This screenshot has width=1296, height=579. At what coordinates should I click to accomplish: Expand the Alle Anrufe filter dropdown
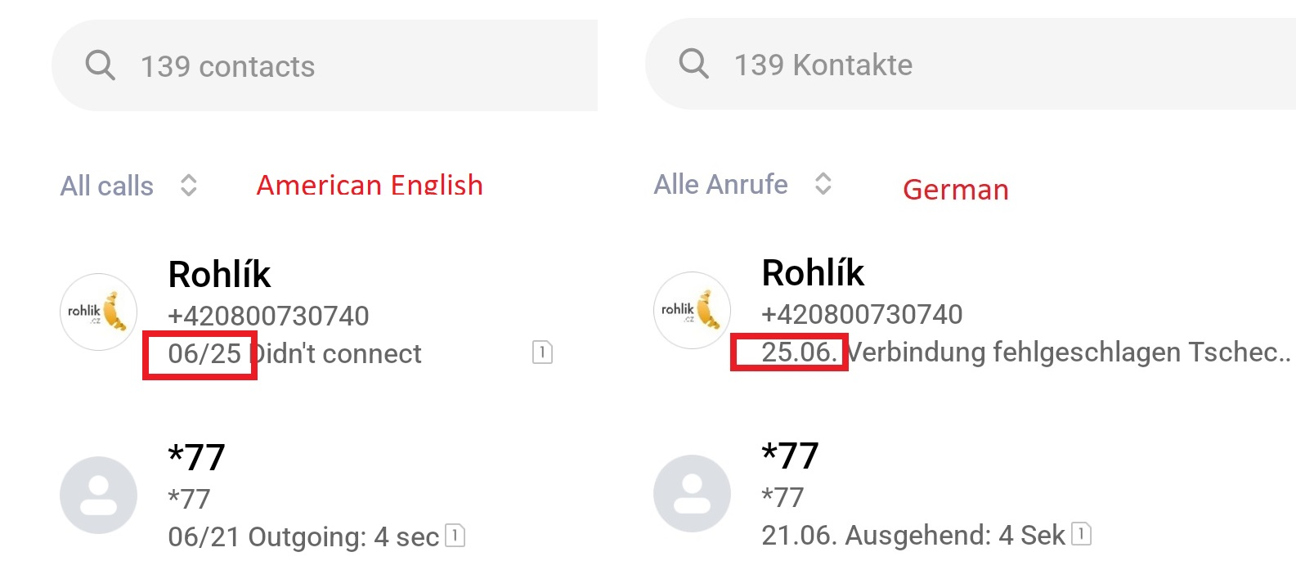point(743,184)
